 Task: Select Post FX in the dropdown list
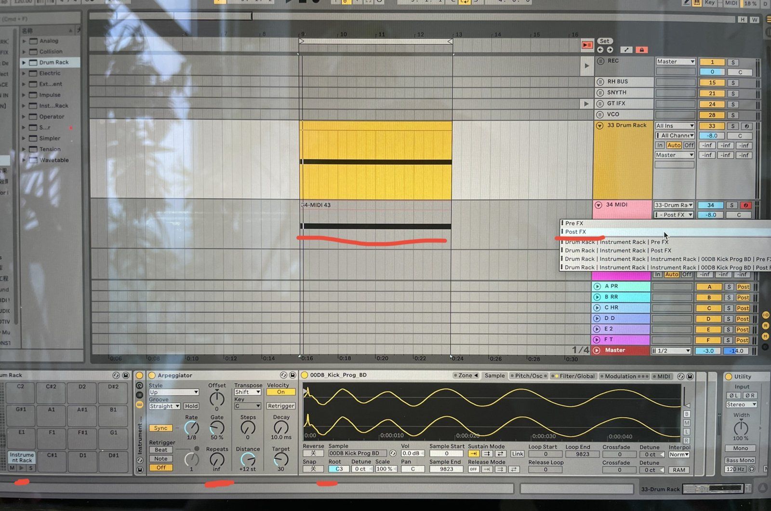[x=575, y=232]
